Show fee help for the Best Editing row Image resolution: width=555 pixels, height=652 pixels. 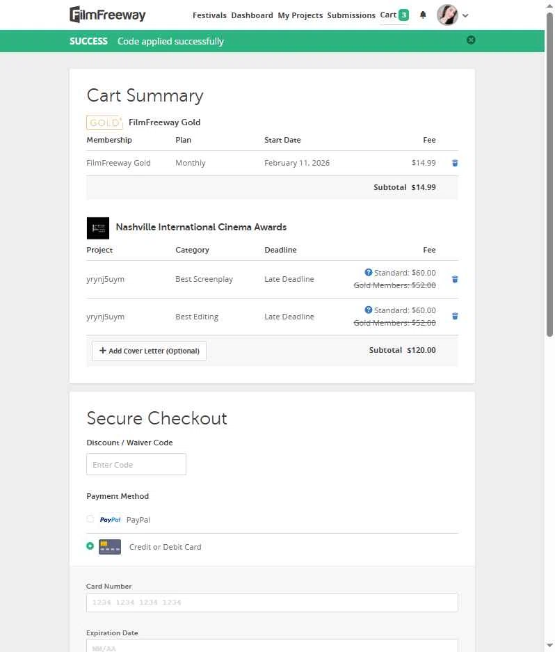pyautogui.click(x=368, y=310)
